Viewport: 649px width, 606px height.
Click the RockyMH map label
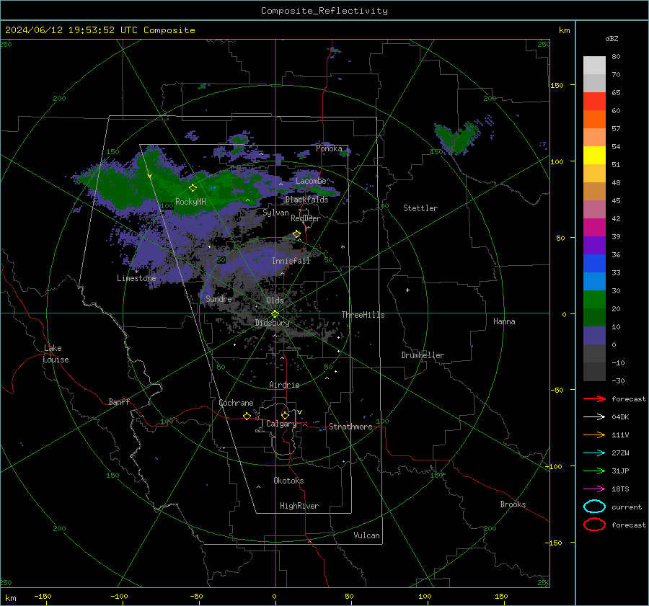[190, 202]
